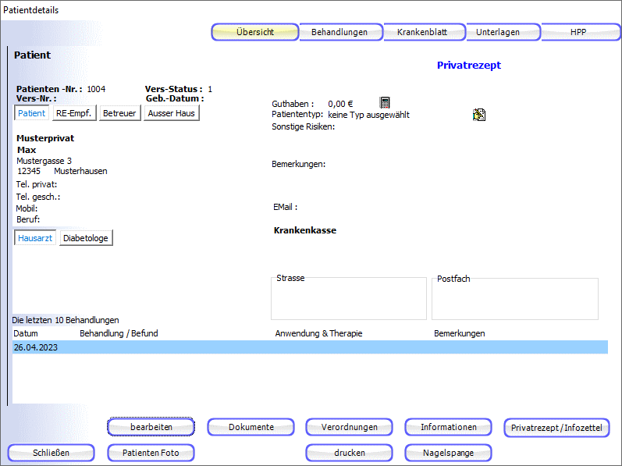Open the Nagelspange dialog

(x=448, y=452)
